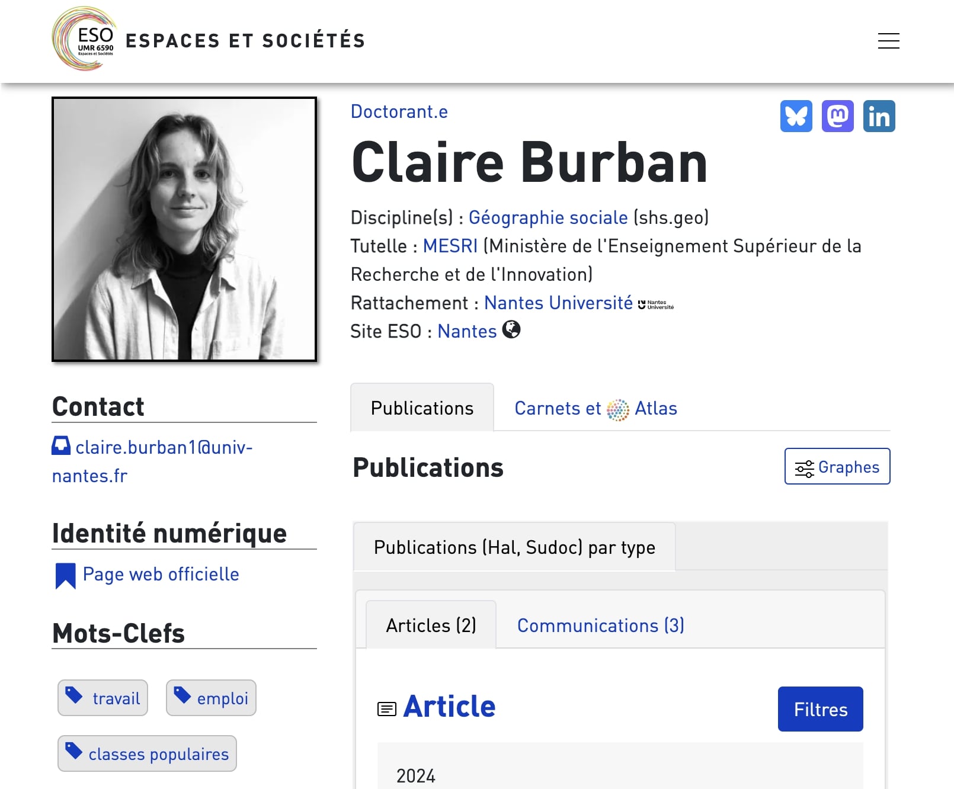Switch to the Communications (3) tab
This screenshot has height=789, width=954.
(x=600, y=625)
